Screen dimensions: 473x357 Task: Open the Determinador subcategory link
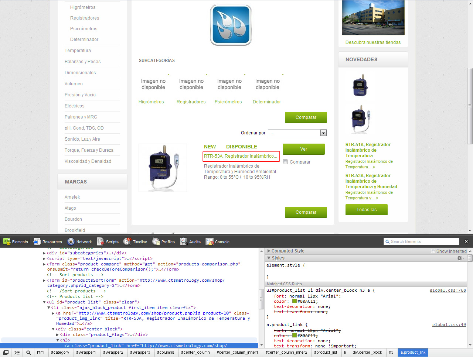point(267,102)
